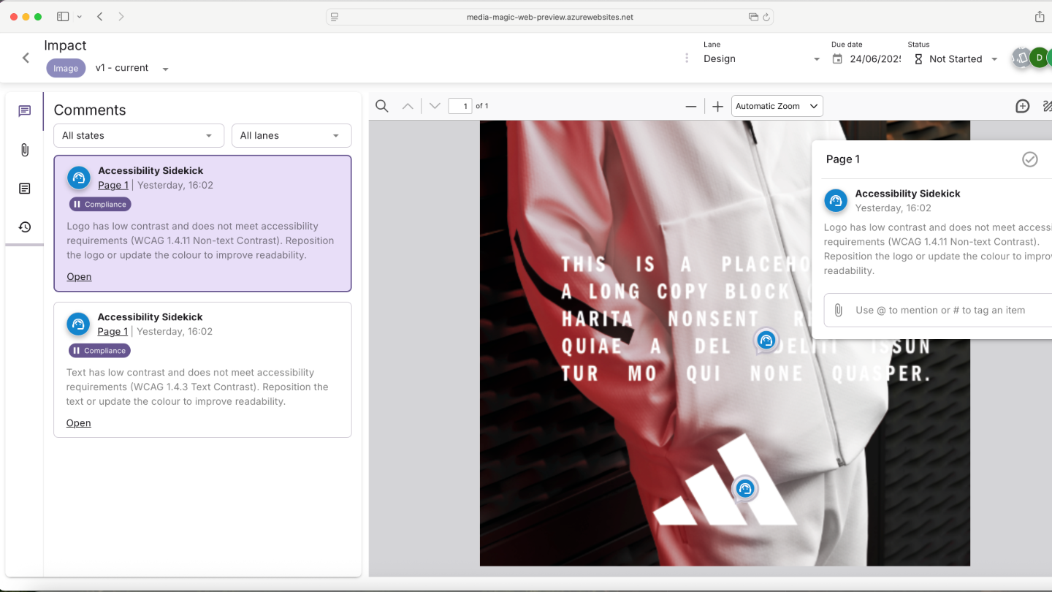Mark Page 1 comment as resolved
This screenshot has height=592, width=1052.
pyautogui.click(x=1029, y=159)
